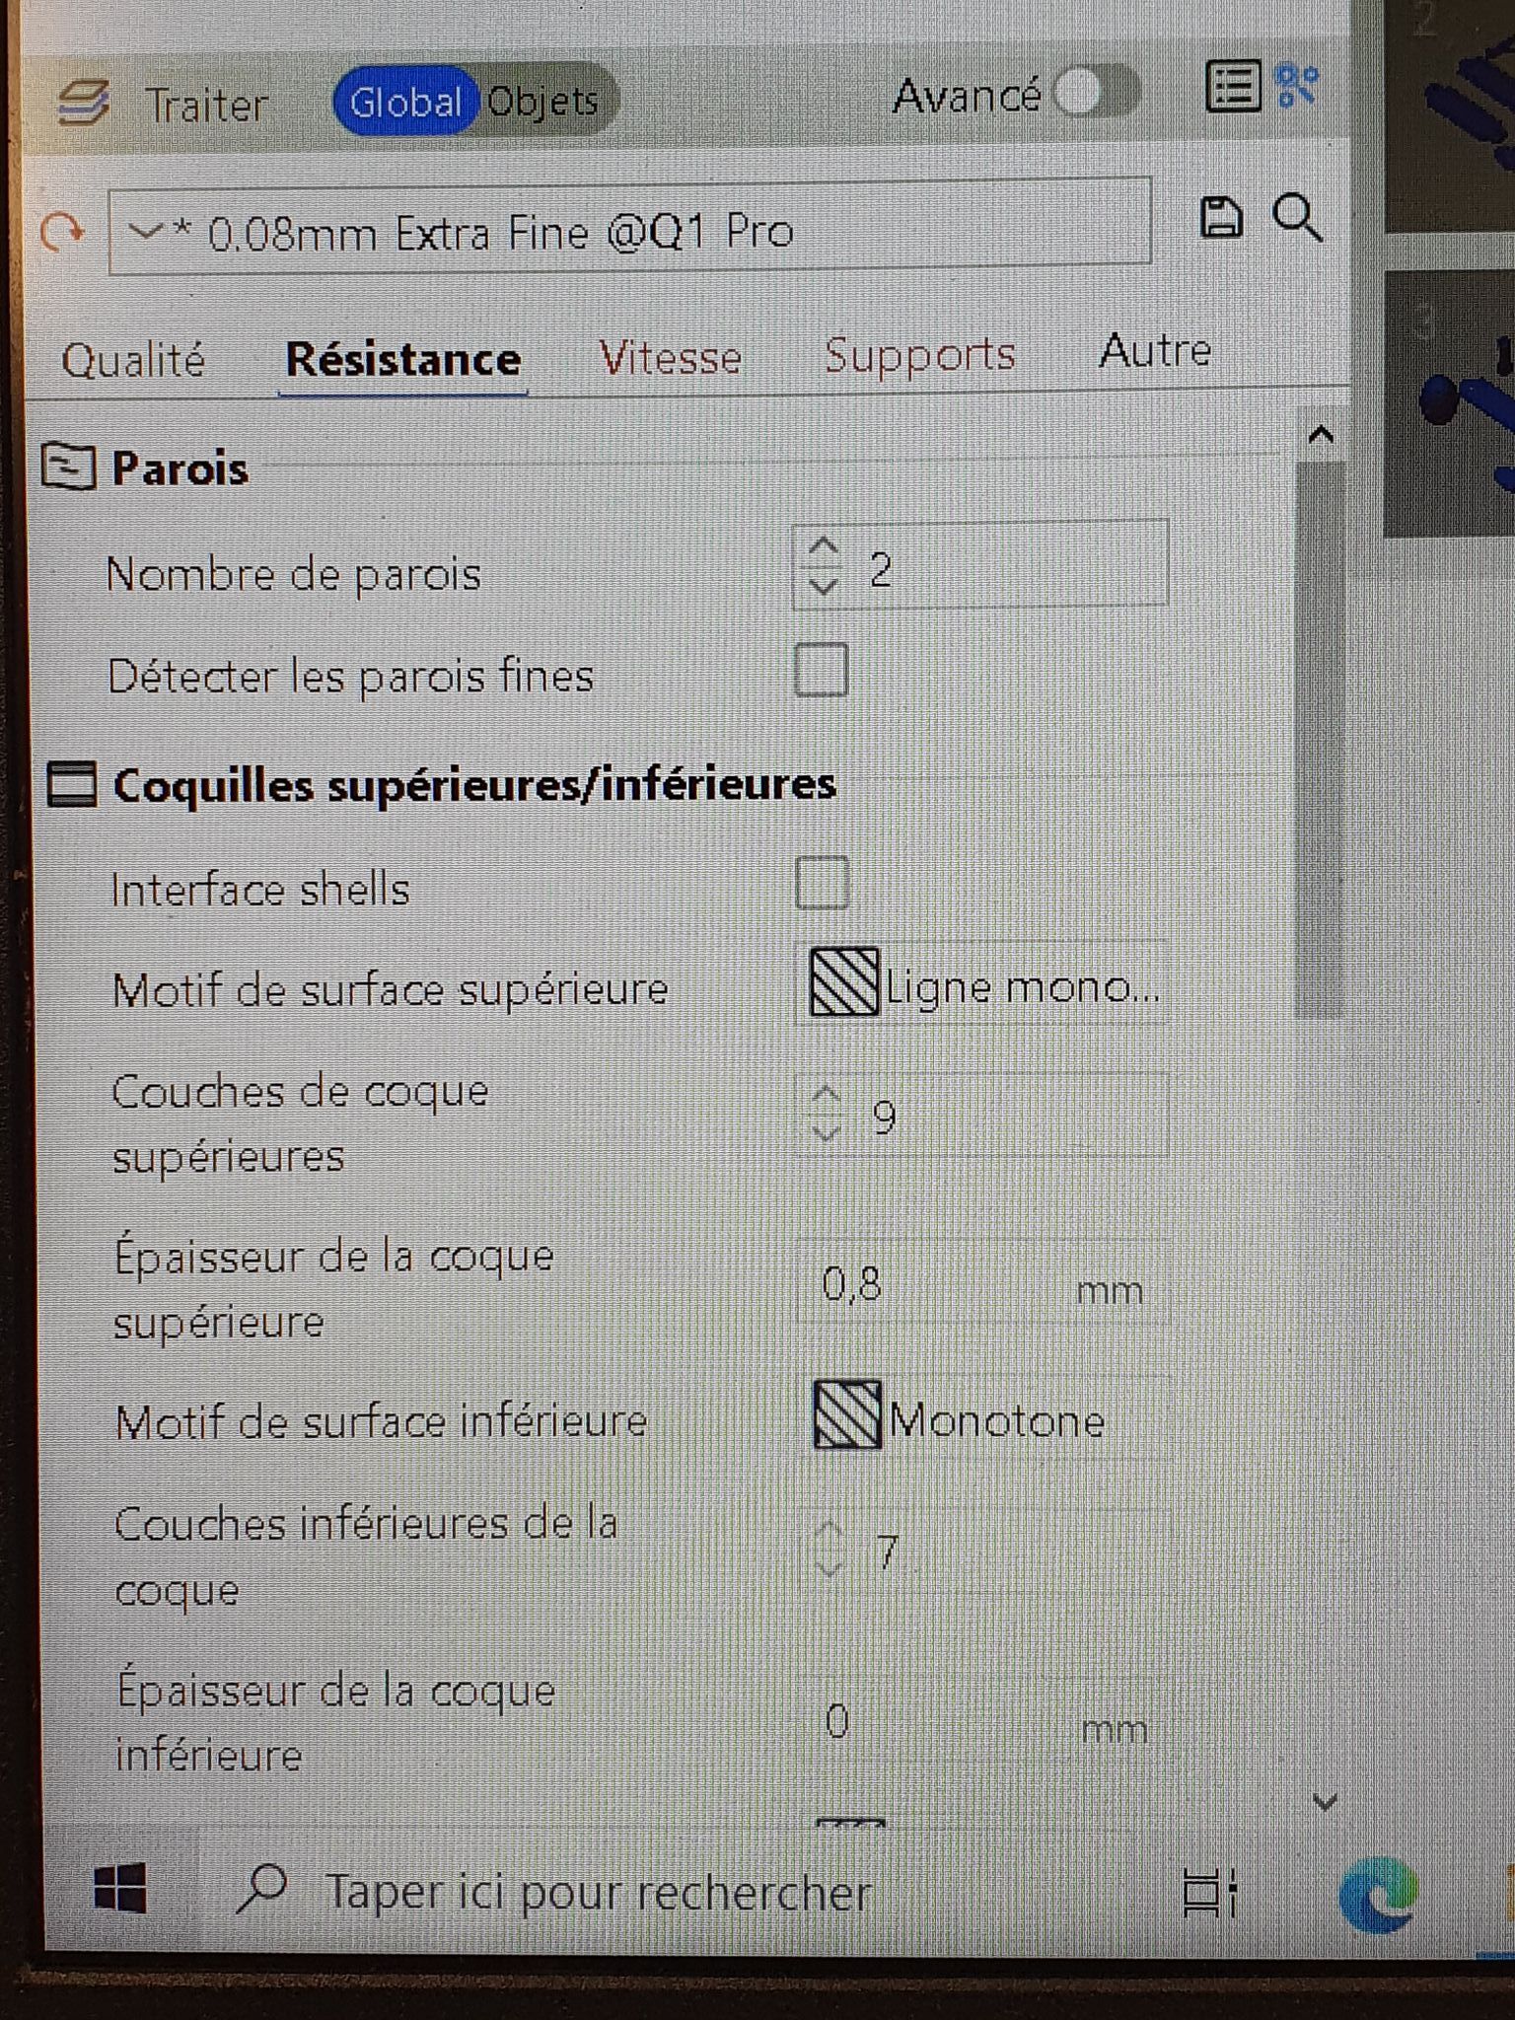The width and height of the screenshot is (1515, 2020).
Task: Click the scrollbar up arrow
Action: (1321, 434)
